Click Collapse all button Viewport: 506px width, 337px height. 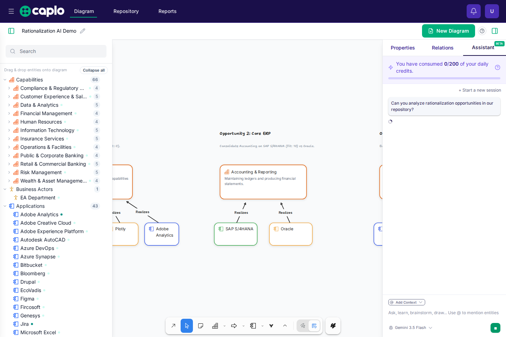point(94,70)
